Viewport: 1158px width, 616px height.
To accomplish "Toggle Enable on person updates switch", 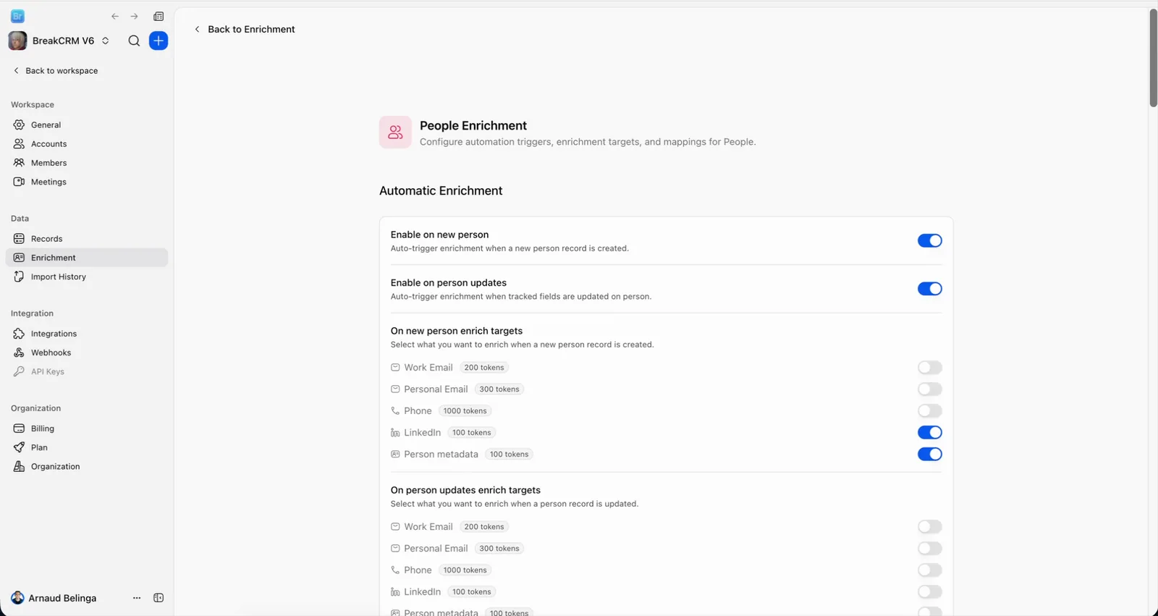I will tap(929, 289).
